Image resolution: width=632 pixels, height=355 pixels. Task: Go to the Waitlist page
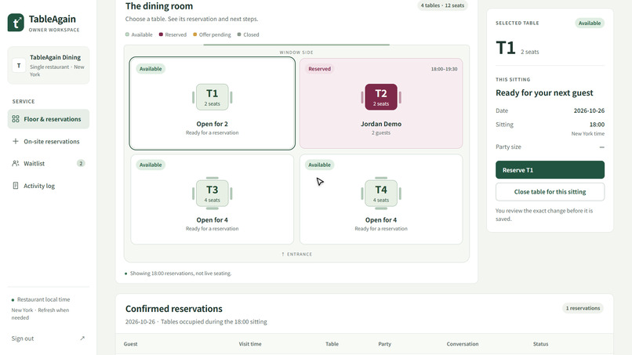(x=49, y=163)
